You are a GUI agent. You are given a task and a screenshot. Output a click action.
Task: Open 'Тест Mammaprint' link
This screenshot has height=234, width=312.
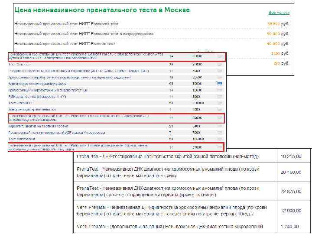(x=22, y=139)
